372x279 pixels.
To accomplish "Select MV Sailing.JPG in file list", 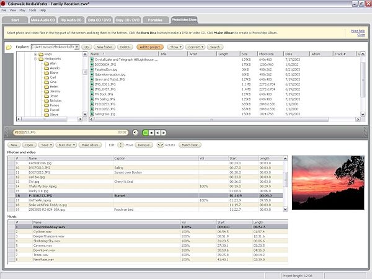I will 105,99.
